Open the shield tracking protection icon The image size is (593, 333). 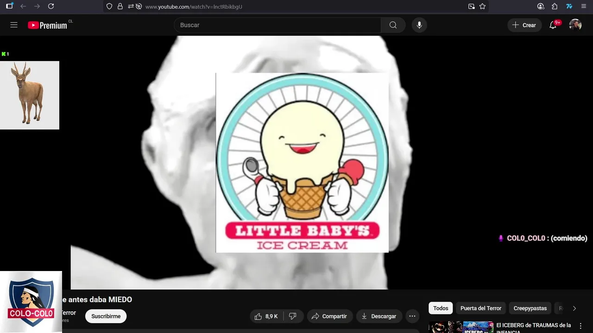coord(109,6)
